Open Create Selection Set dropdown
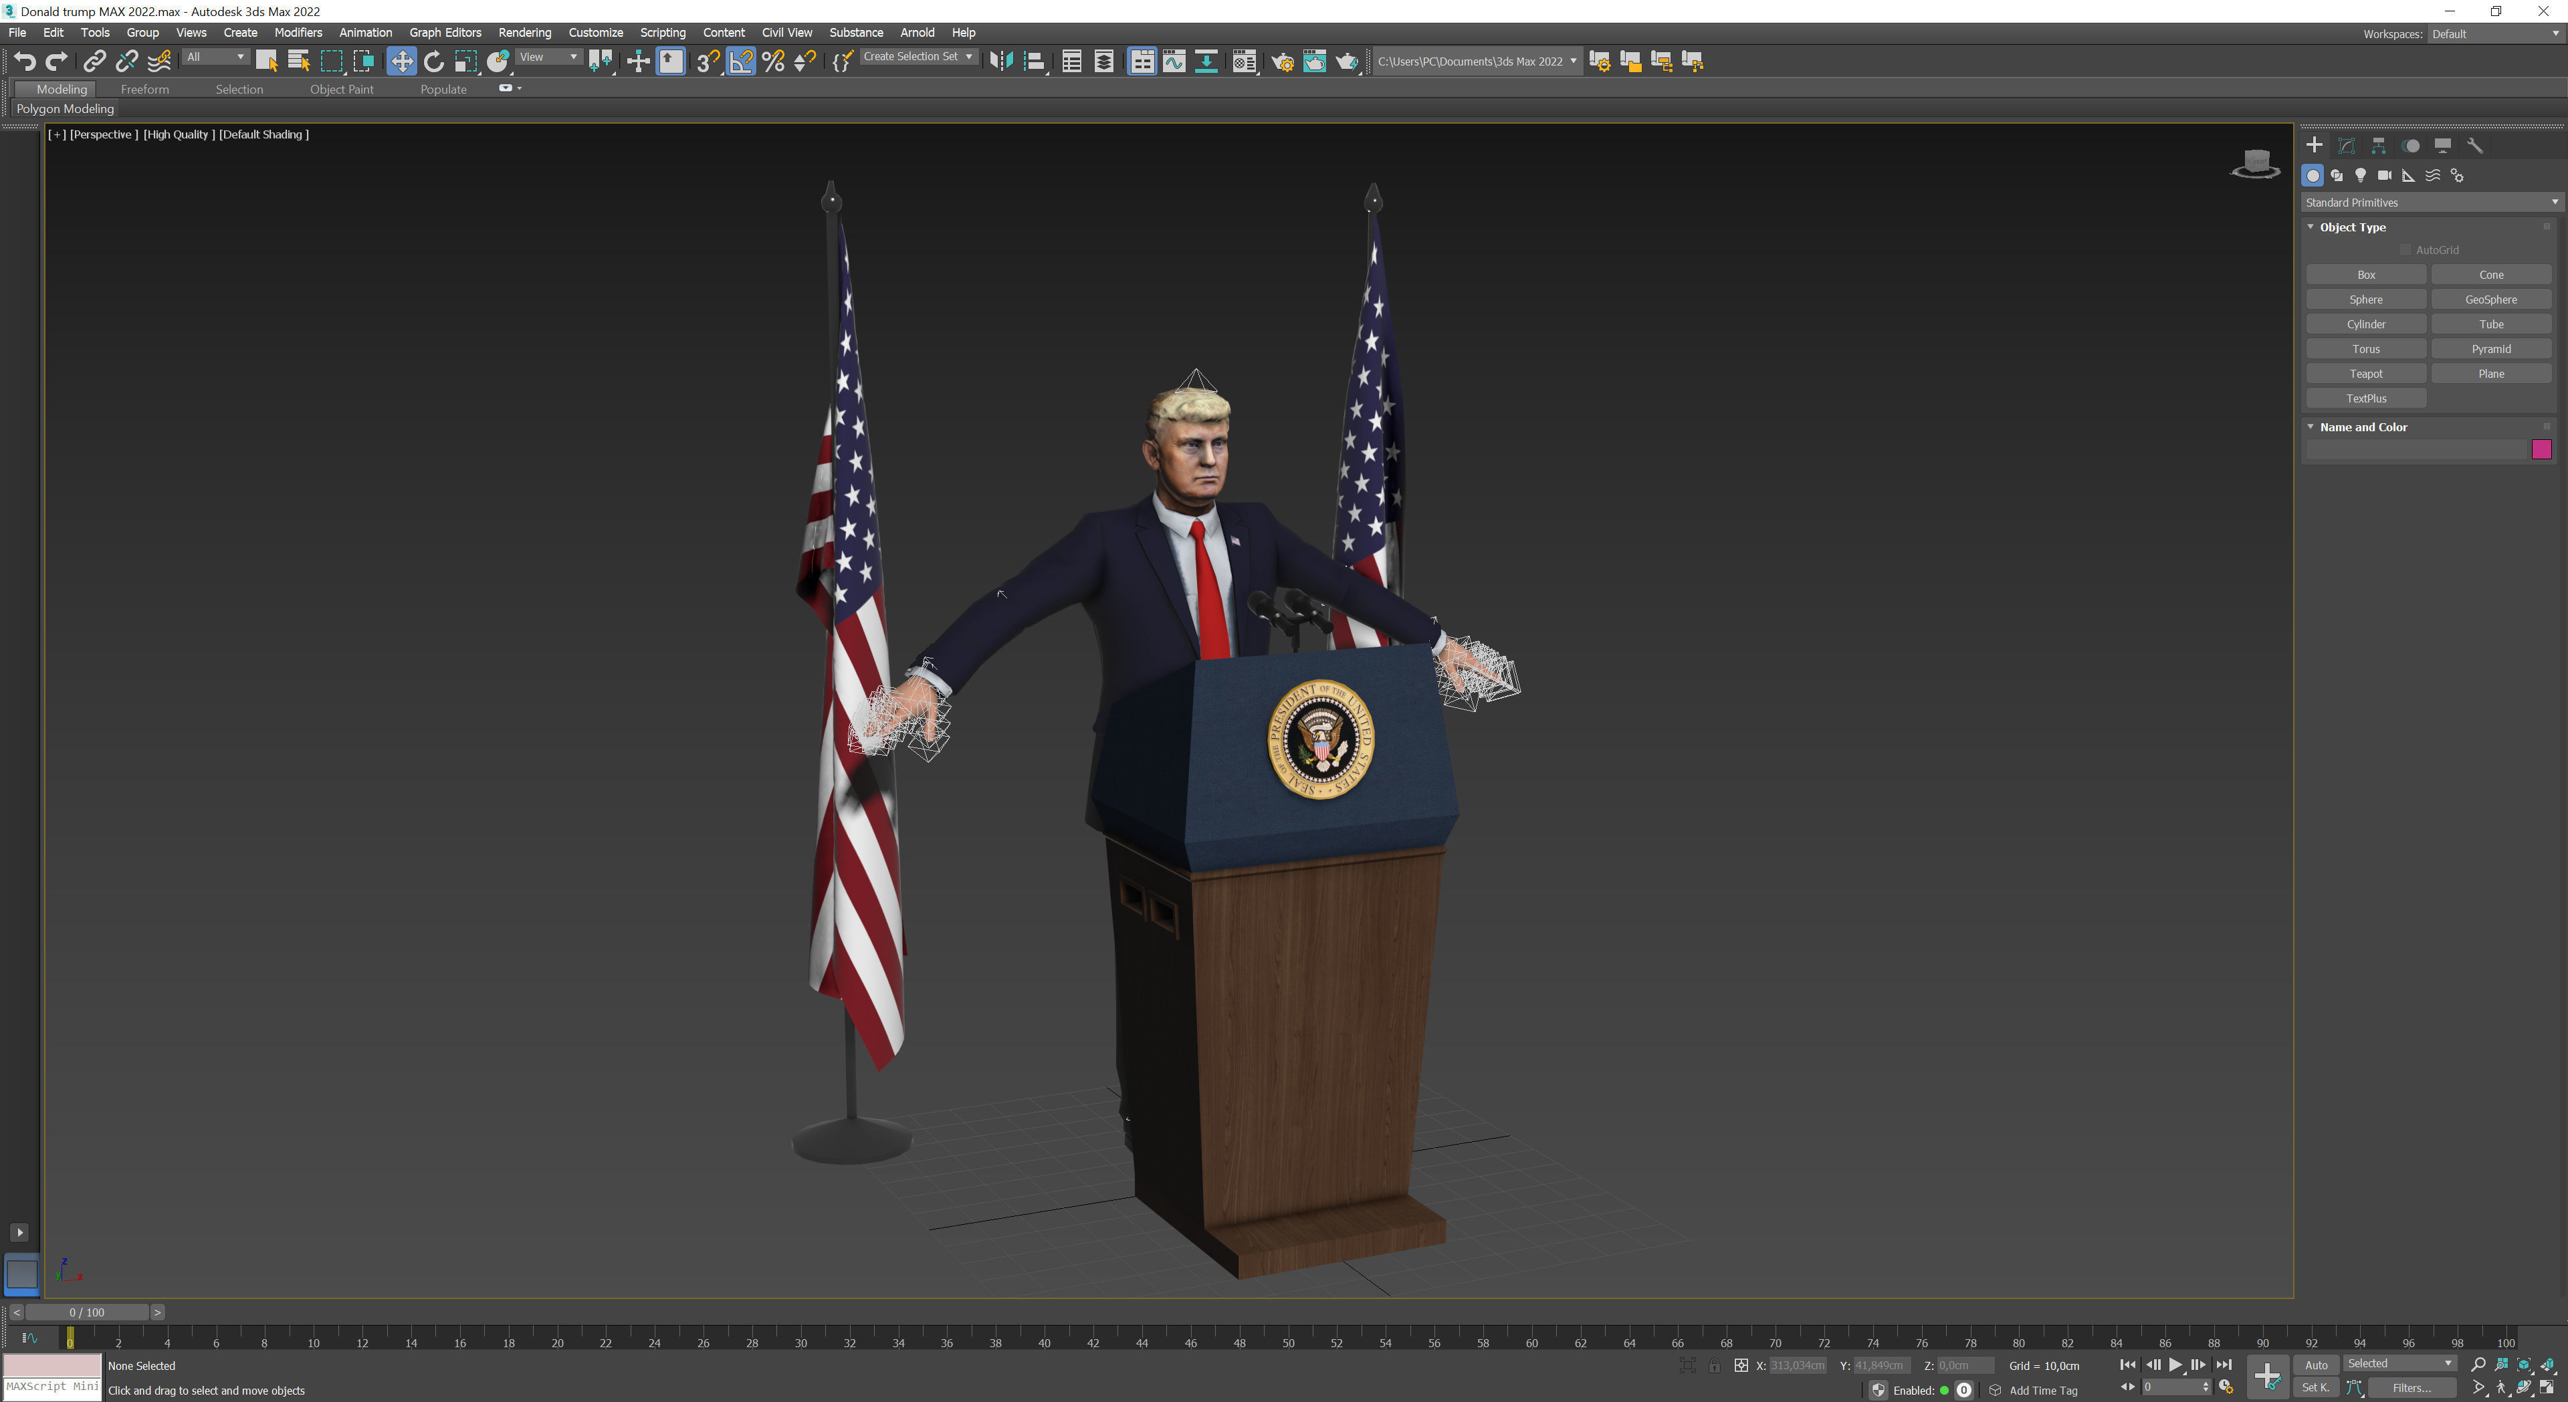The height and width of the screenshot is (1402, 2568). click(918, 57)
